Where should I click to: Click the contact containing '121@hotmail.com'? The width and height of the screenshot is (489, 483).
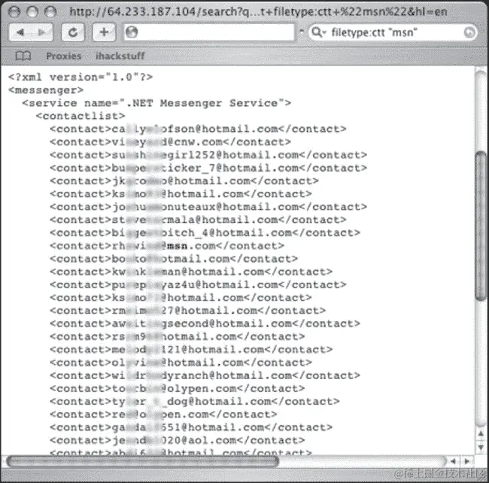coord(191,350)
